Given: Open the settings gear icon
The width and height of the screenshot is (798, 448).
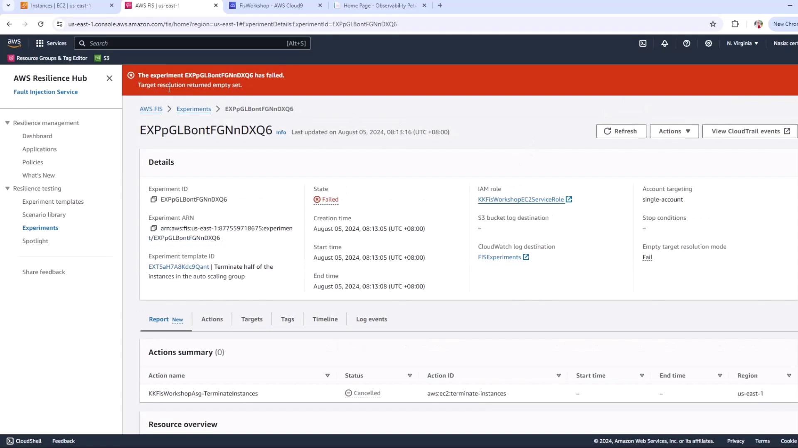Looking at the screenshot, I should [709, 43].
